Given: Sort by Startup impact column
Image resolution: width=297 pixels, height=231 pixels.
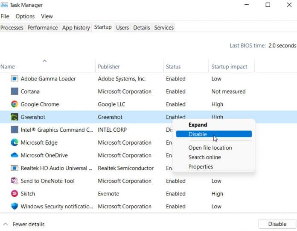Looking at the screenshot, I should (x=229, y=67).
